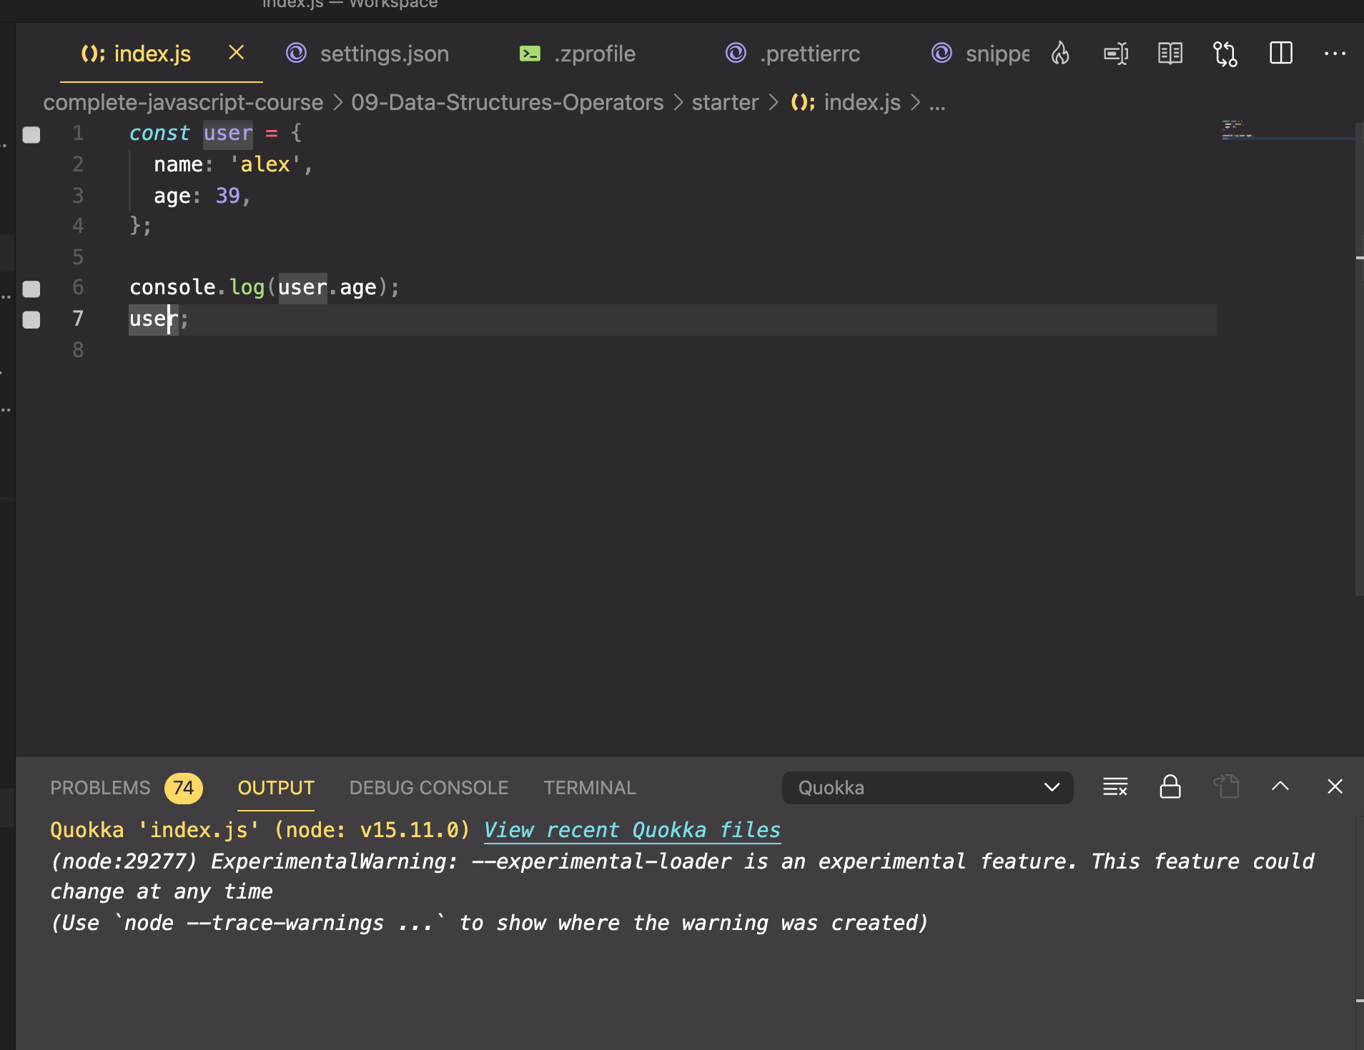Screen dimensions: 1364x1050
Task: Click the square glyph next to line 6
Action: tap(31, 289)
